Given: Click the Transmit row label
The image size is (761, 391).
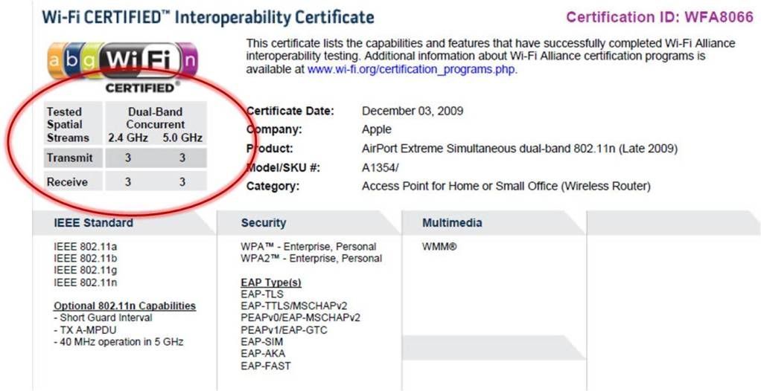Looking at the screenshot, I should tap(70, 158).
